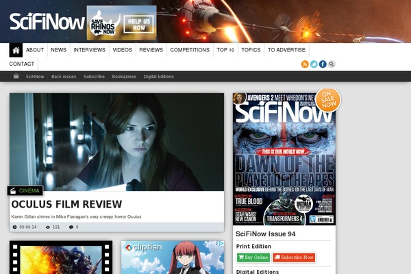Viewport: 411px width, 274px height.
Task: Click the comment bubble icon under Oculus review
Action: [x=71, y=227]
